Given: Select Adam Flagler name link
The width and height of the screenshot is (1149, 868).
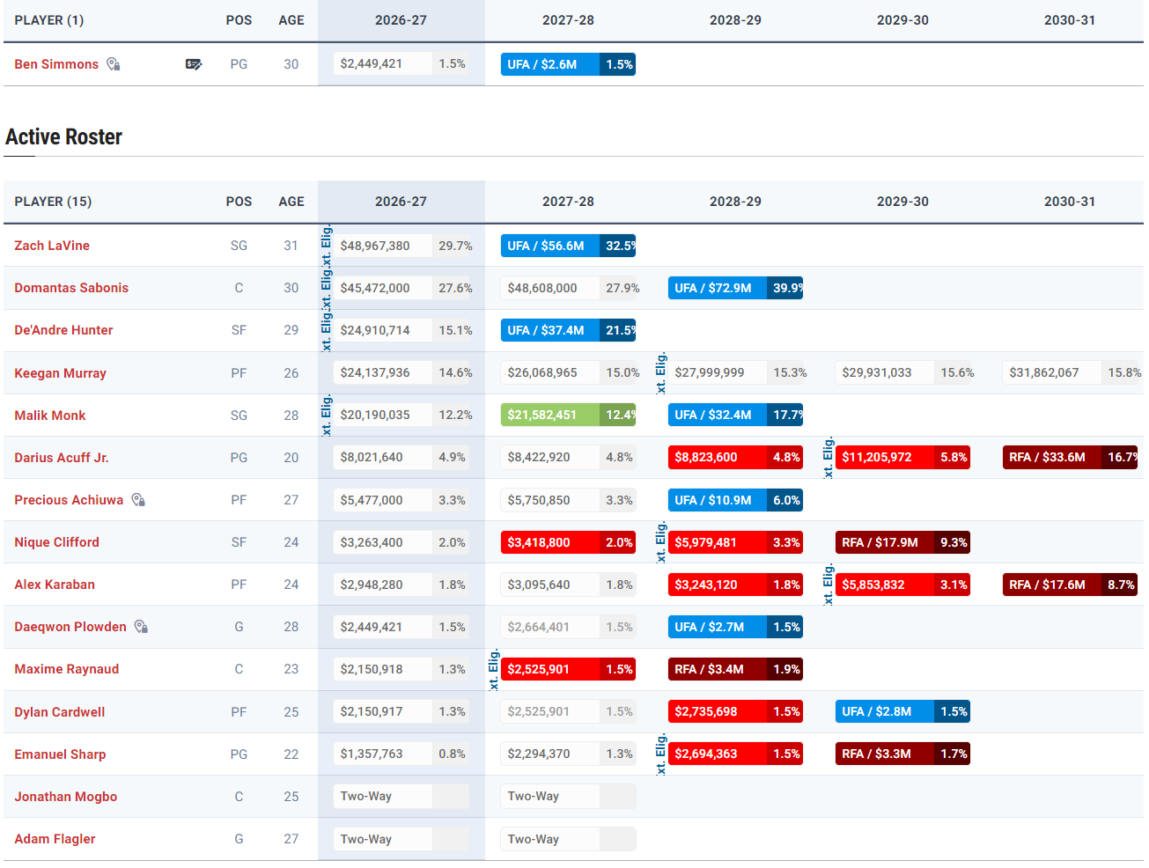Looking at the screenshot, I should tap(55, 839).
